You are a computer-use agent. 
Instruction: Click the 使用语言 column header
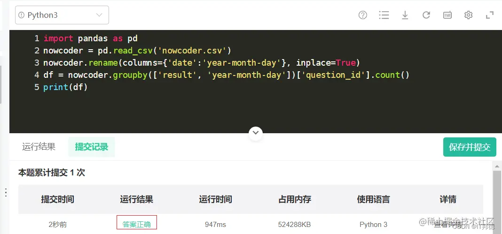373,199
